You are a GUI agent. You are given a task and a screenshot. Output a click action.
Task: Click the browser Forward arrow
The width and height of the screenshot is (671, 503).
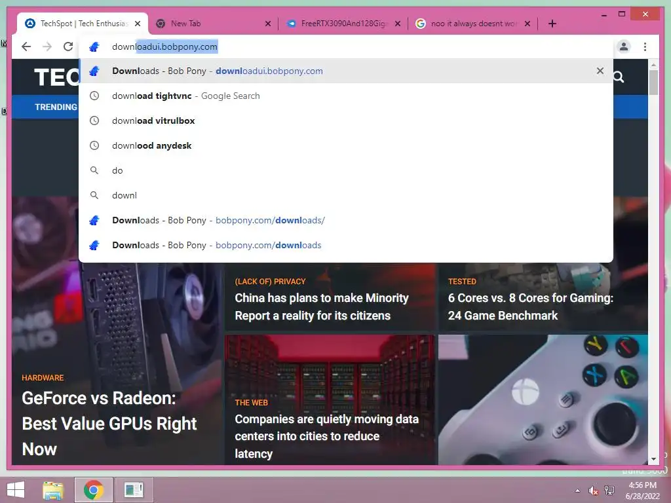click(47, 47)
